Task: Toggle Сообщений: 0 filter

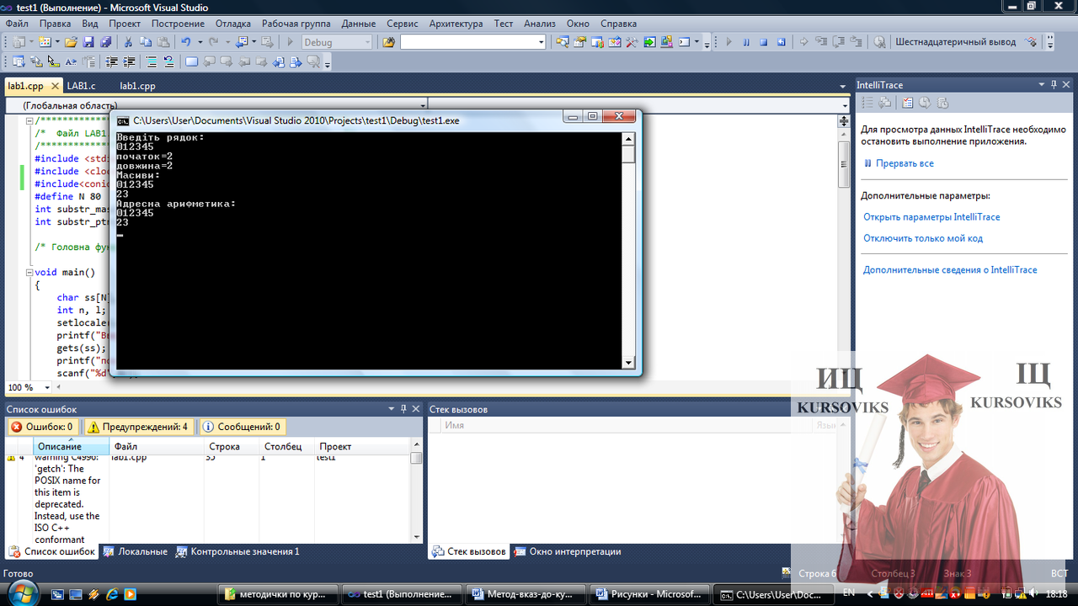Action: [242, 427]
